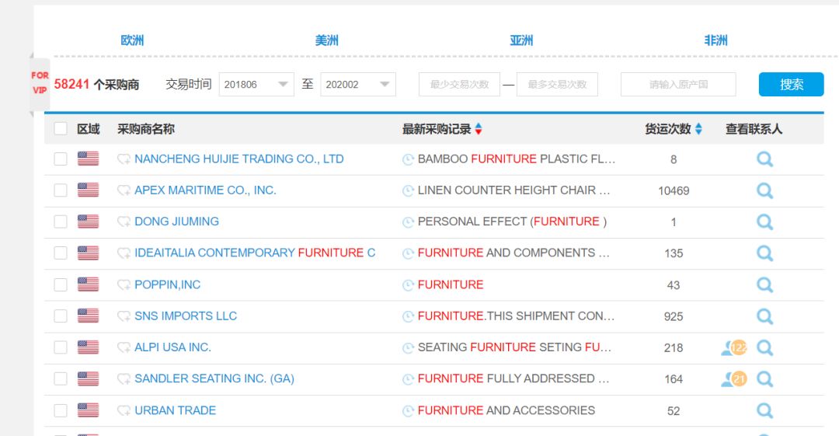This screenshot has width=839, height=436.
Task: Toggle the select-all checkbox in table header
Action: [x=61, y=128]
